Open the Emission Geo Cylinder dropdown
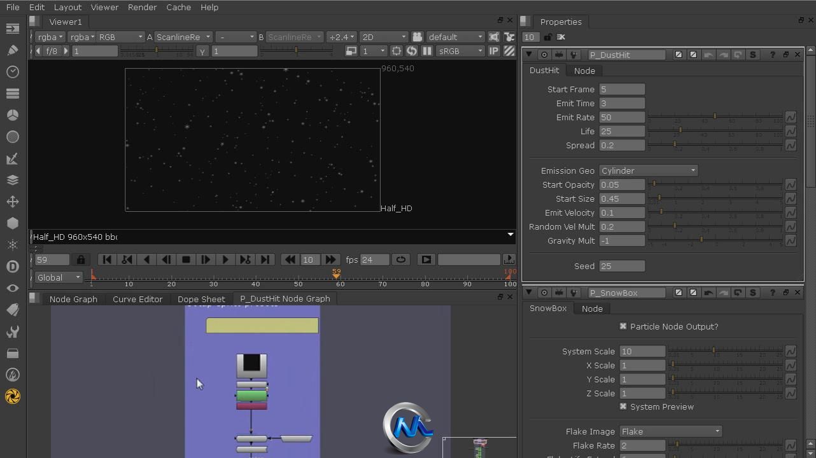Viewport: 816px width, 458px height. [649, 170]
